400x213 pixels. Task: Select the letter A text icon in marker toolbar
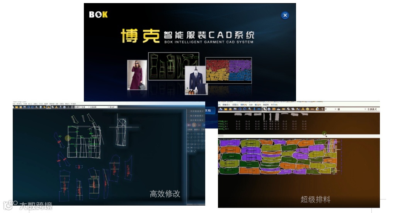(x=303, y=109)
